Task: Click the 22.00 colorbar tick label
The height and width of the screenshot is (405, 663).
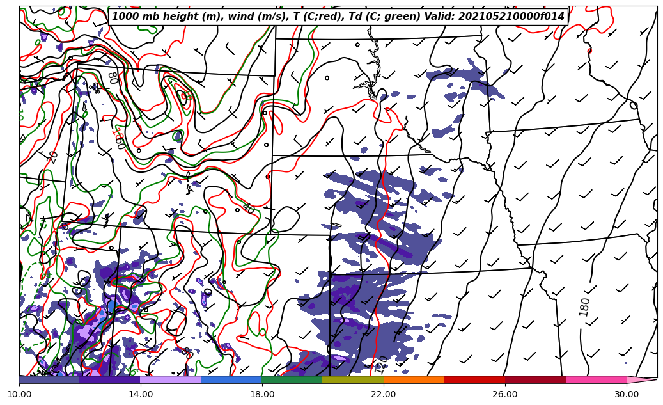Action: tap(384, 394)
